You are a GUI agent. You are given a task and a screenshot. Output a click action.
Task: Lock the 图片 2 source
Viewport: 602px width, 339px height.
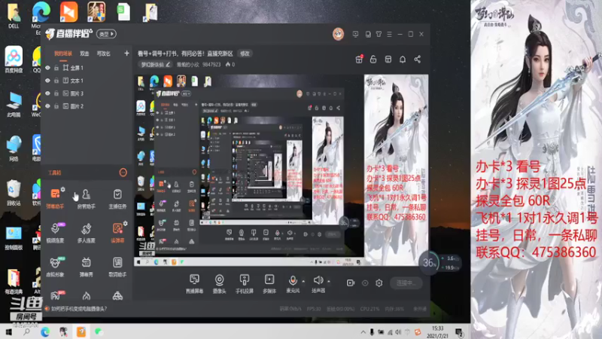56,105
